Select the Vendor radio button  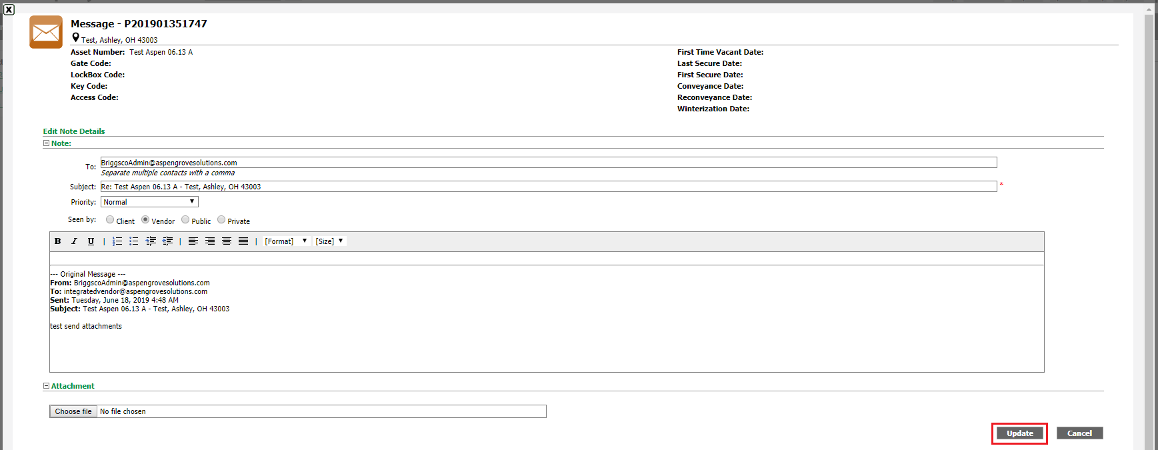[145, 219]
